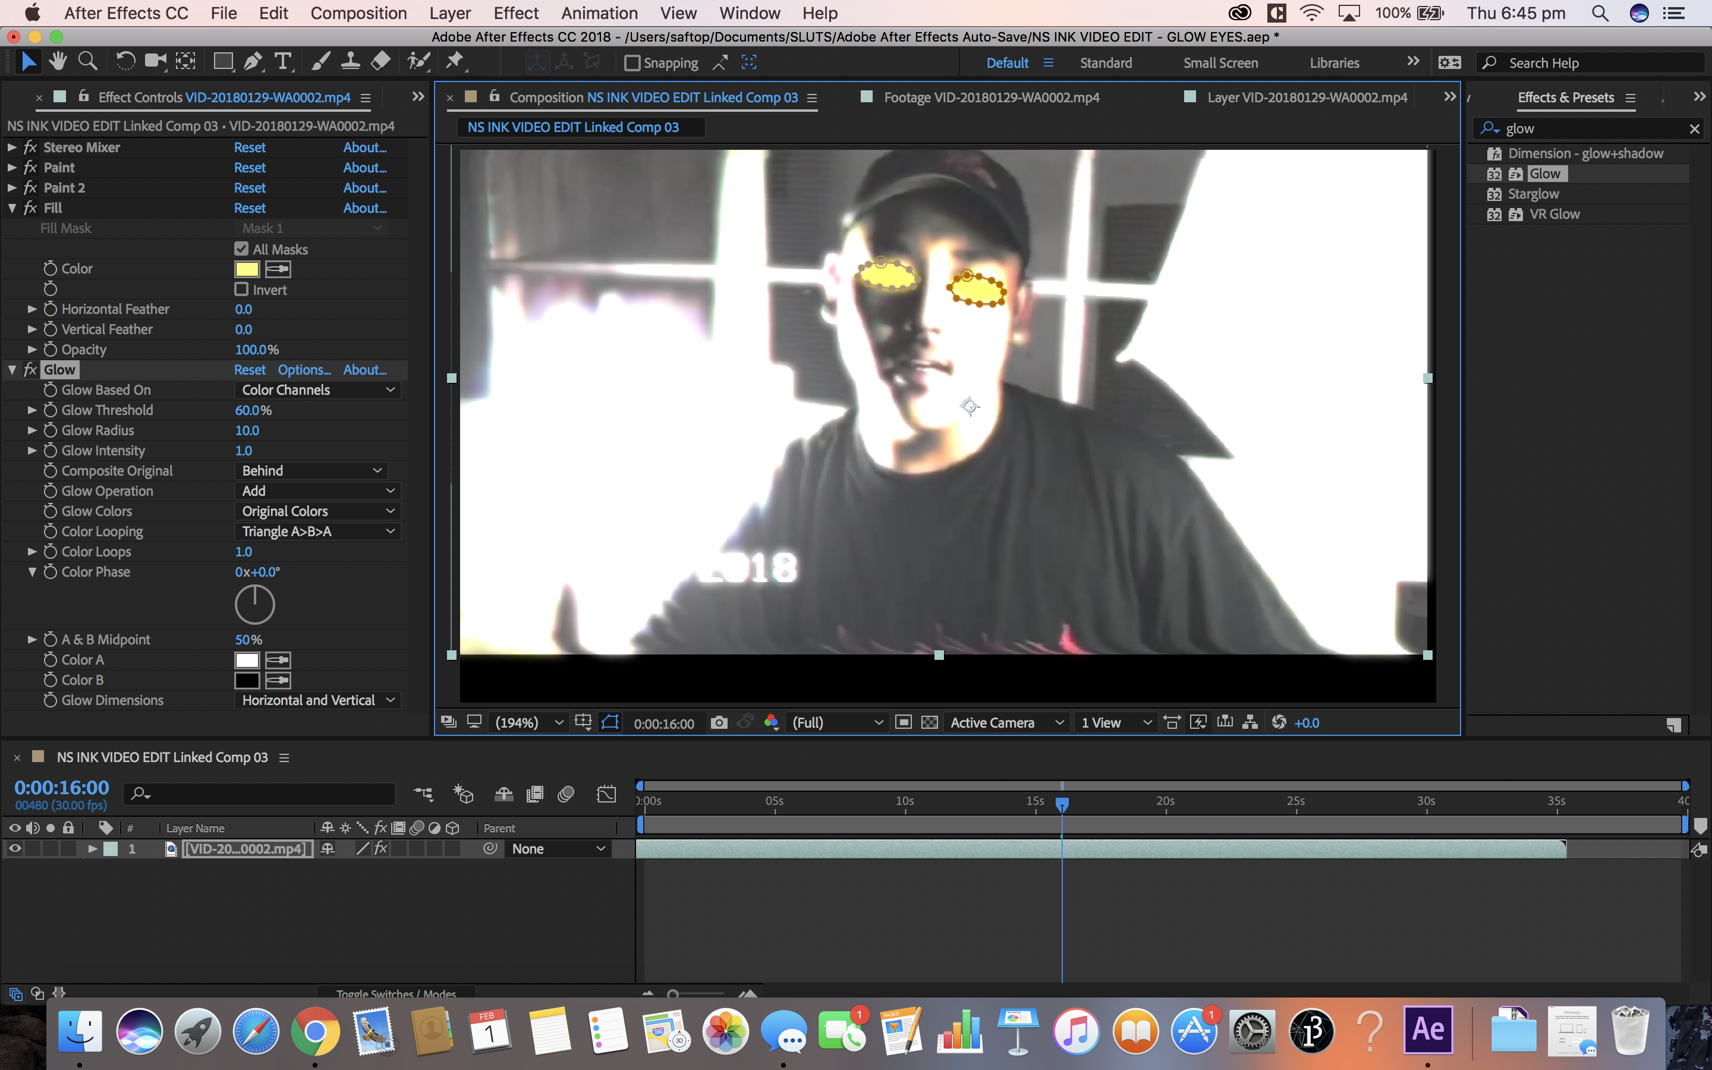Image resolution: width=1712 pixels, height=1070 pixels.
Task: Click the region of interest icon
Action: pos(904,722)
